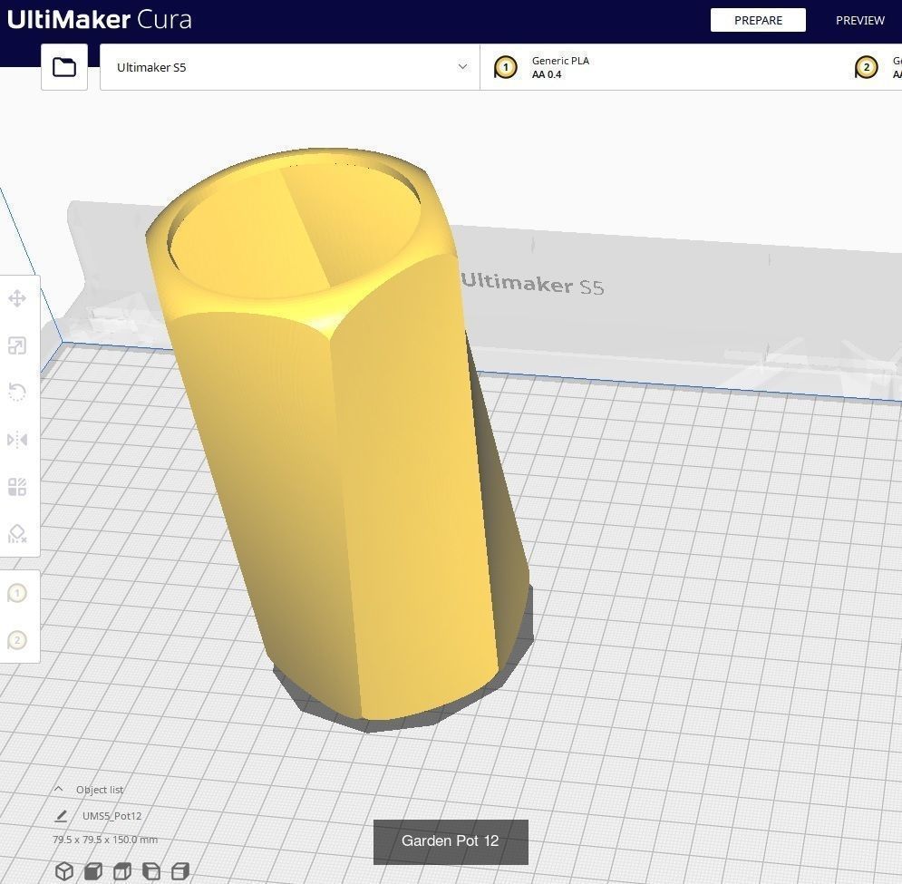Assign model to Extruder 1 in sidebar

point(17,593)
